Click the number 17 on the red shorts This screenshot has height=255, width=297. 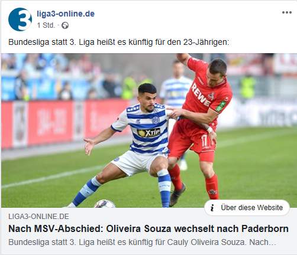coord(204,140)
